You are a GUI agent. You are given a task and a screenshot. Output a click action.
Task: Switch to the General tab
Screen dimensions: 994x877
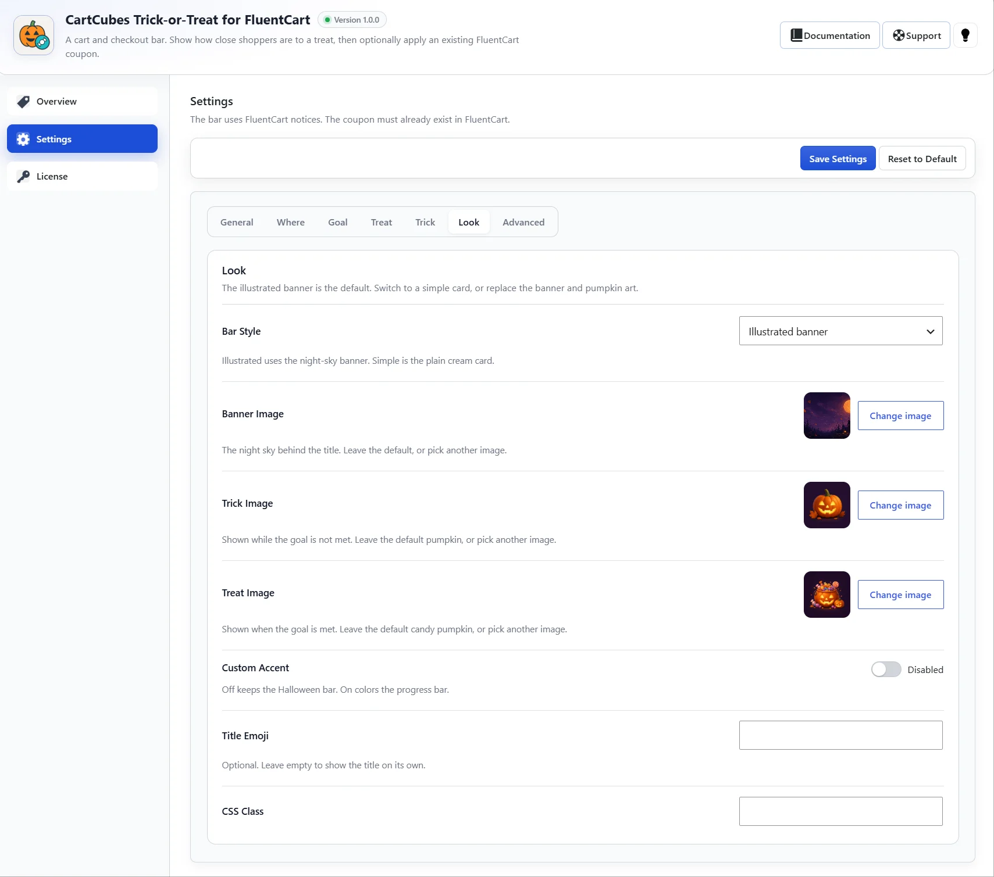pos(237,222)
